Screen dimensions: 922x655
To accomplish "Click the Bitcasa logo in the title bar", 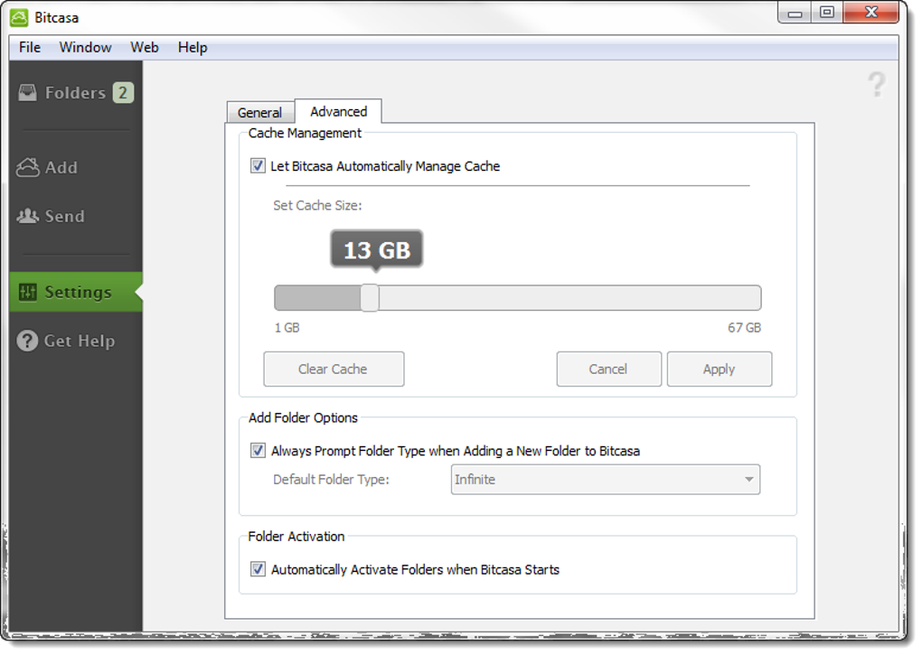I will click(x=19, y=18).
